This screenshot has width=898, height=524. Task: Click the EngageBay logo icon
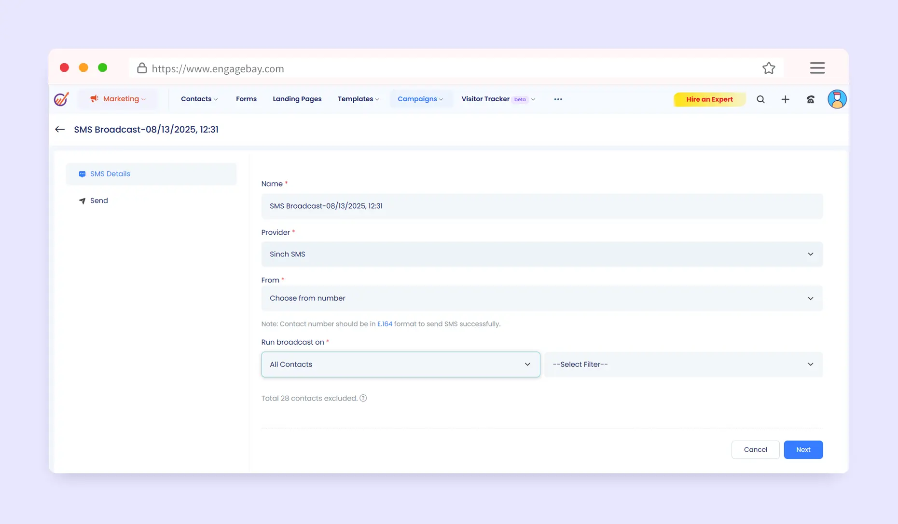(x=61, y=99)
